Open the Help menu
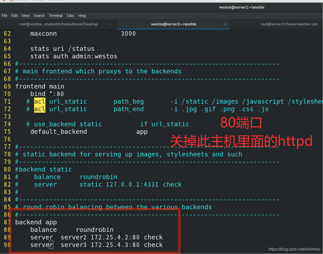Image resolution: width=323 pixels, height=254 pixels. point(82,16)
